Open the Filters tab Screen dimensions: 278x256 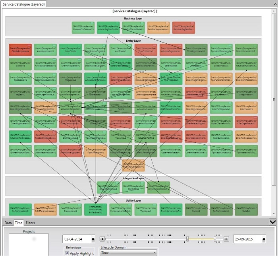pyautogui.click(x=30, y=223)
